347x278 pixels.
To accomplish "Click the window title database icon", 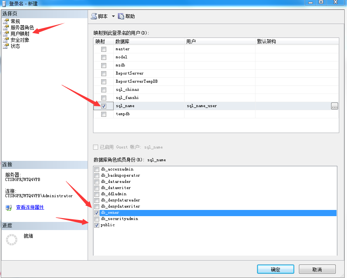I will point(4,4).
